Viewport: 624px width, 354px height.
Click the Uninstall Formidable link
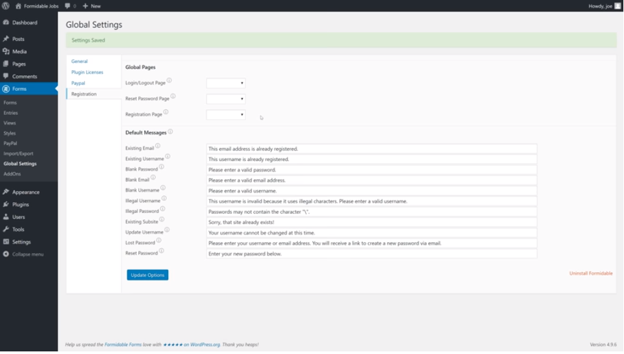click(x=591, y=273)
